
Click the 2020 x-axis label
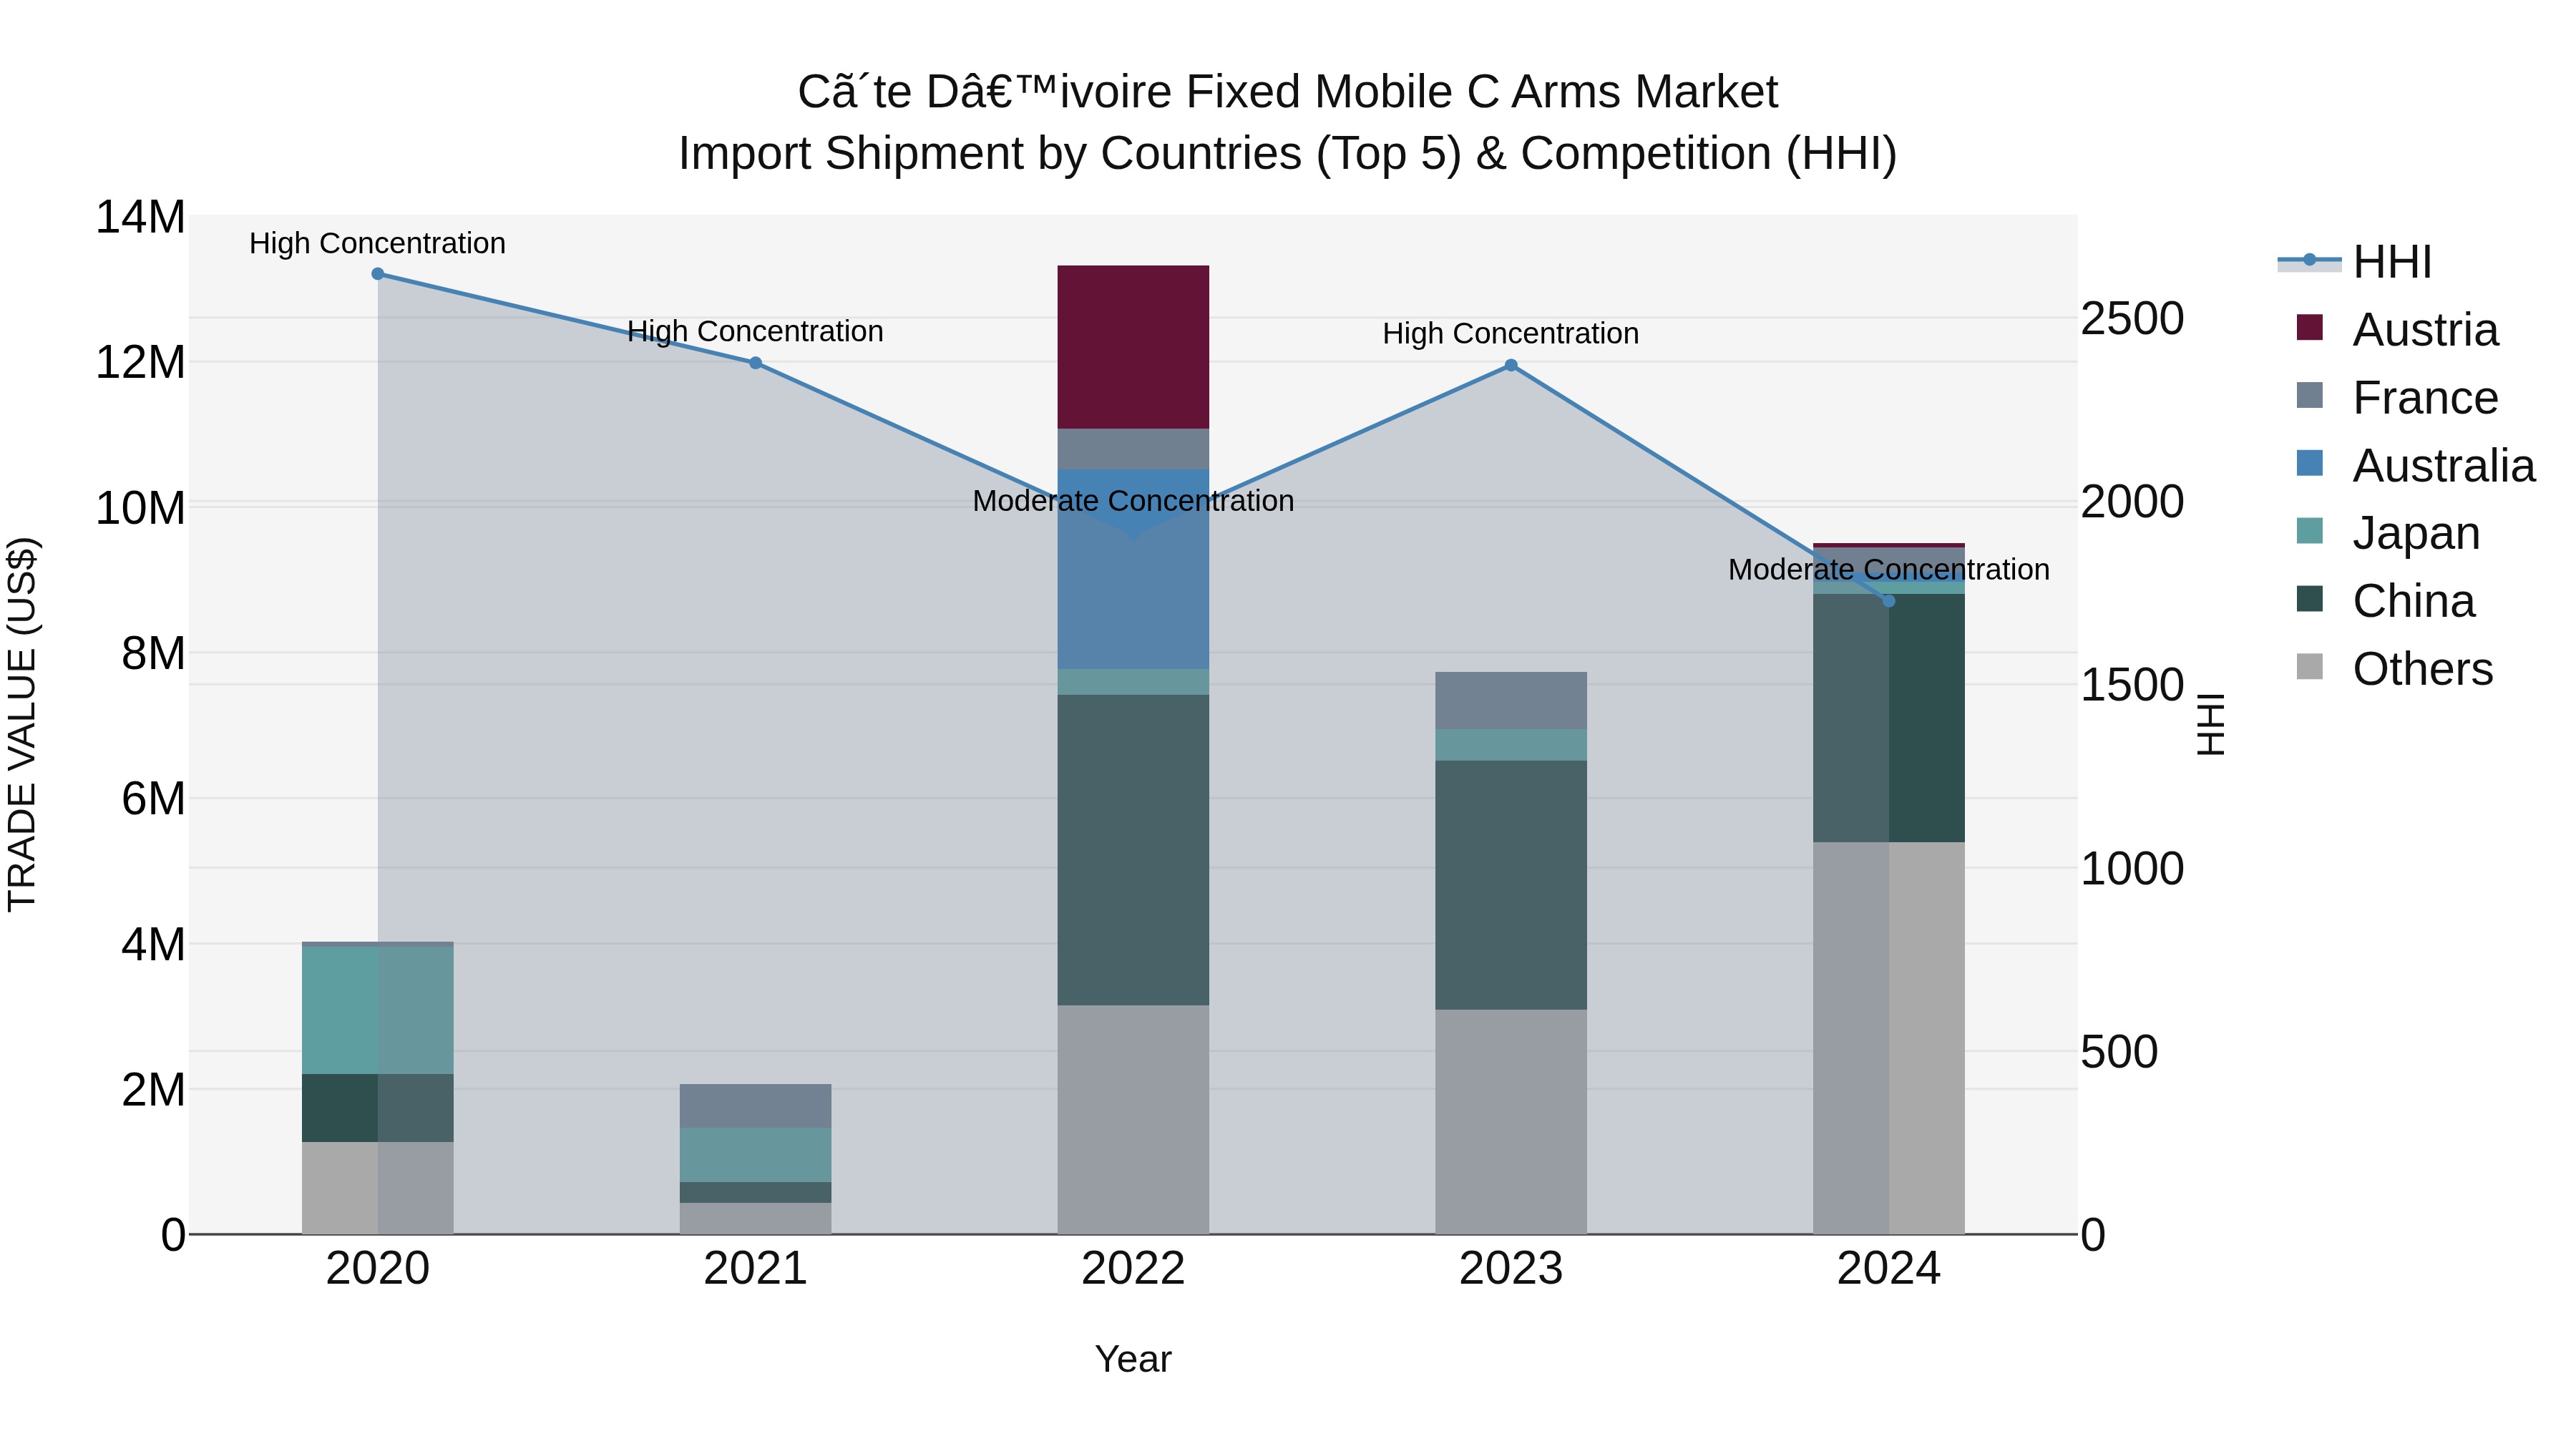point(378,1269)
